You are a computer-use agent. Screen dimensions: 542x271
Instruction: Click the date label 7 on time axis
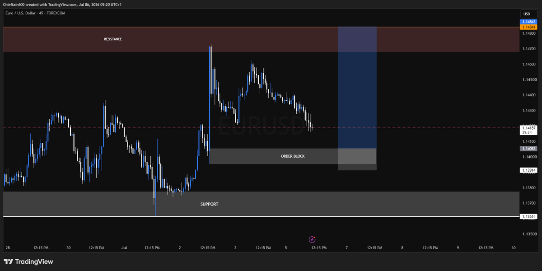click(346, 248)
